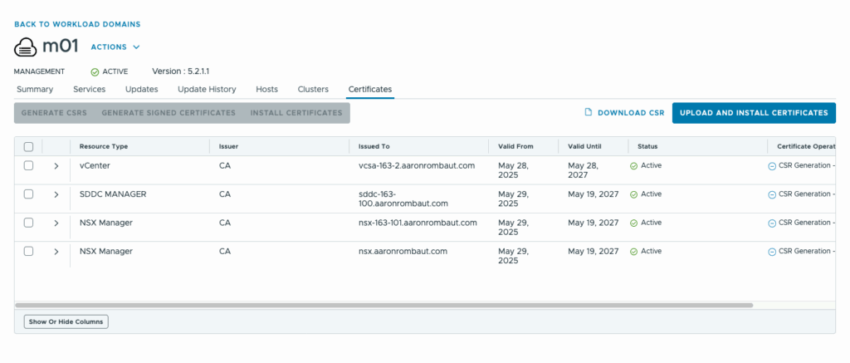Viewport: 850px width, 363px height.
Task: Click the horizontal table scrollbar
Action: (383, 306)
